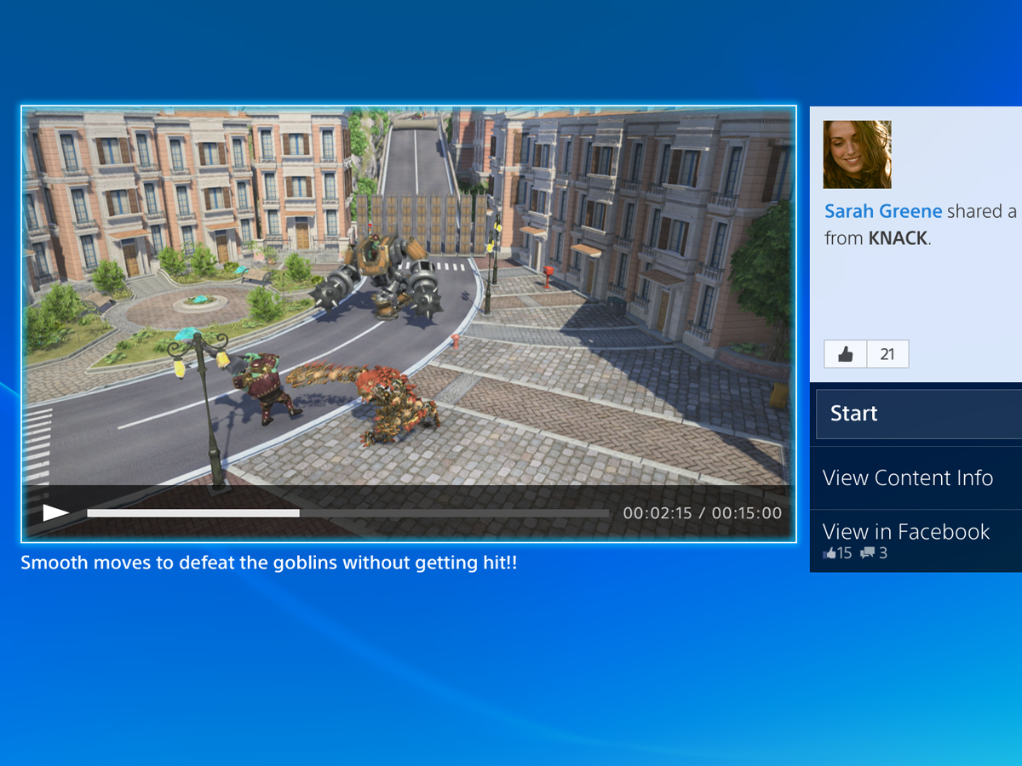Image resolution: width=1022 pixels, height=766 pixels.
Task: Select View Content Info option
Action: (x=916, y=477)
